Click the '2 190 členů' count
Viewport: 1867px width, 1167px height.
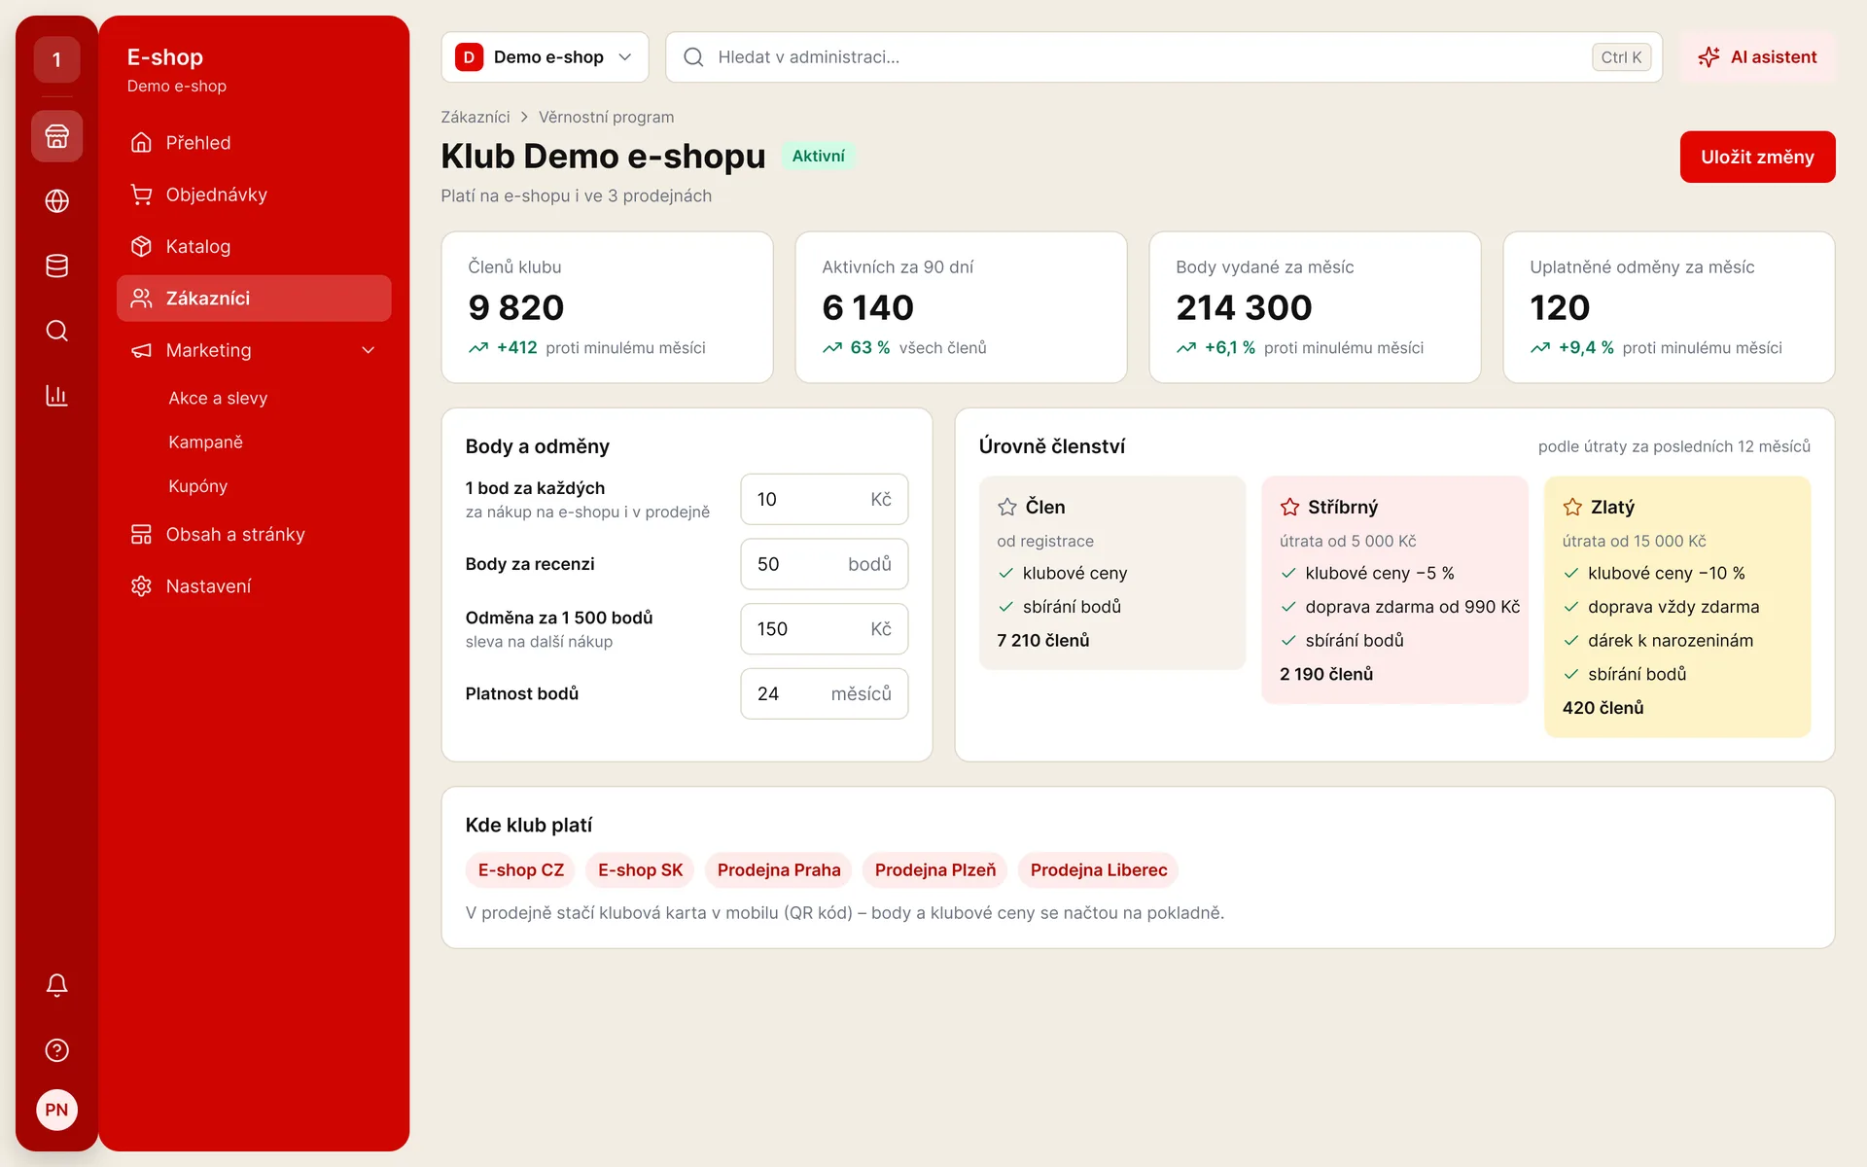tap(1325, 674)
